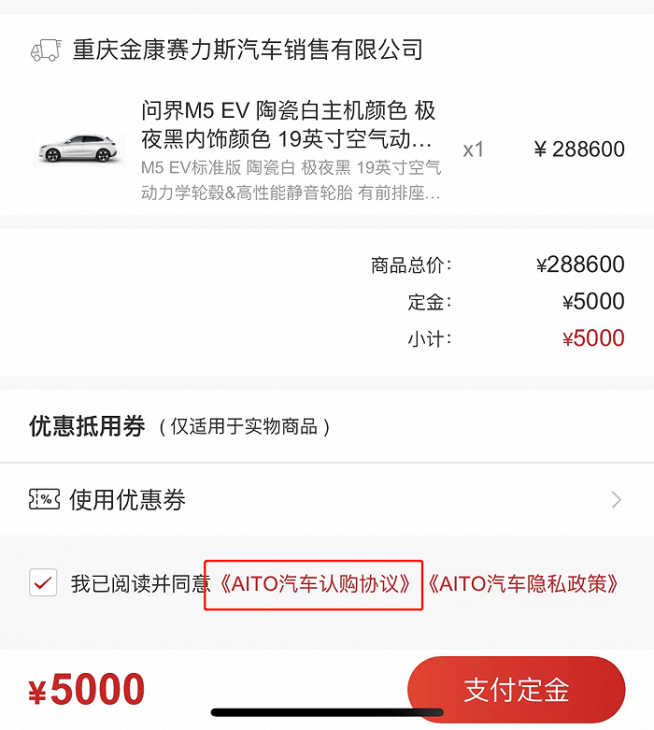Open the 问界M5 EV product title
The image size is (654, 730).
click(288, 125)
